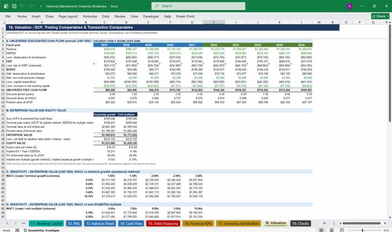Click the Share button
Viewport: 392px width, 232px height.
(380, 16)
